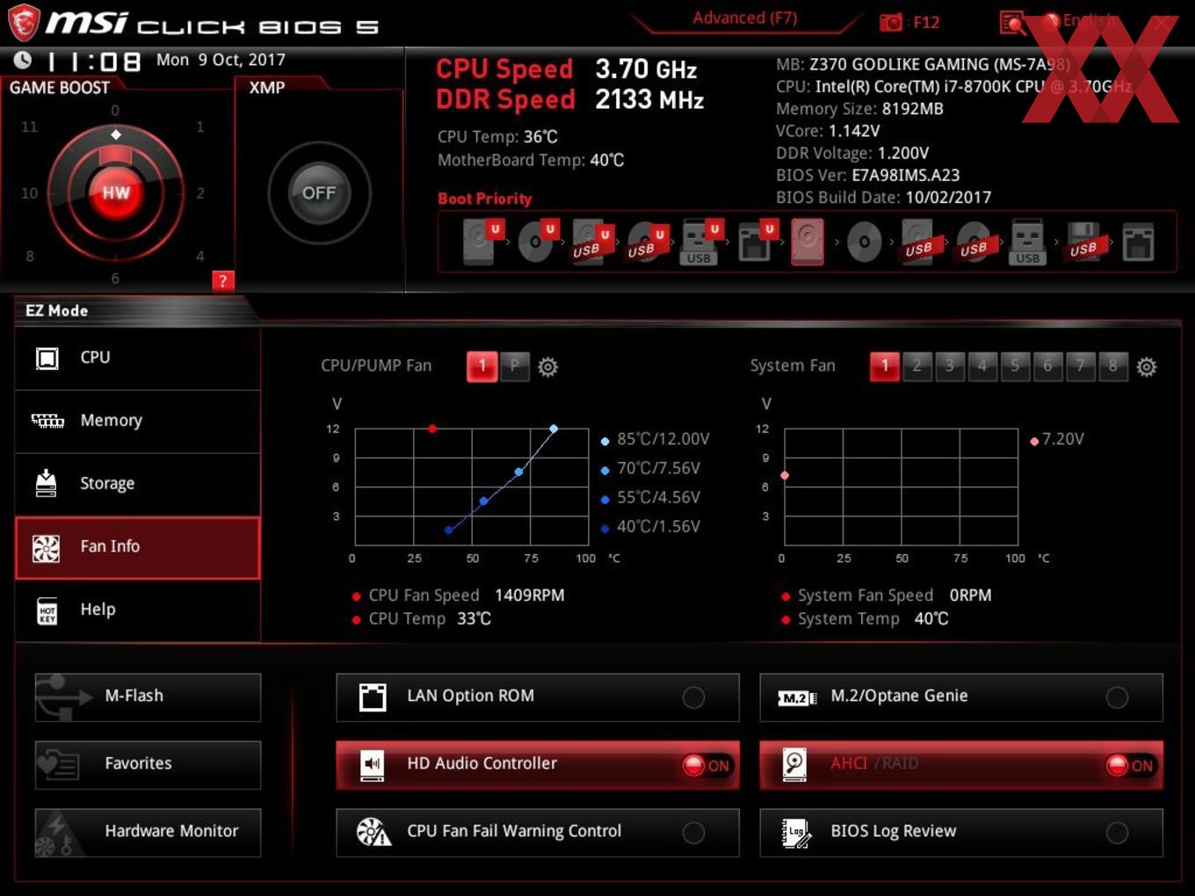
Task: Open CPU/PUMP Fan settings gear
Action: [547, 366]
